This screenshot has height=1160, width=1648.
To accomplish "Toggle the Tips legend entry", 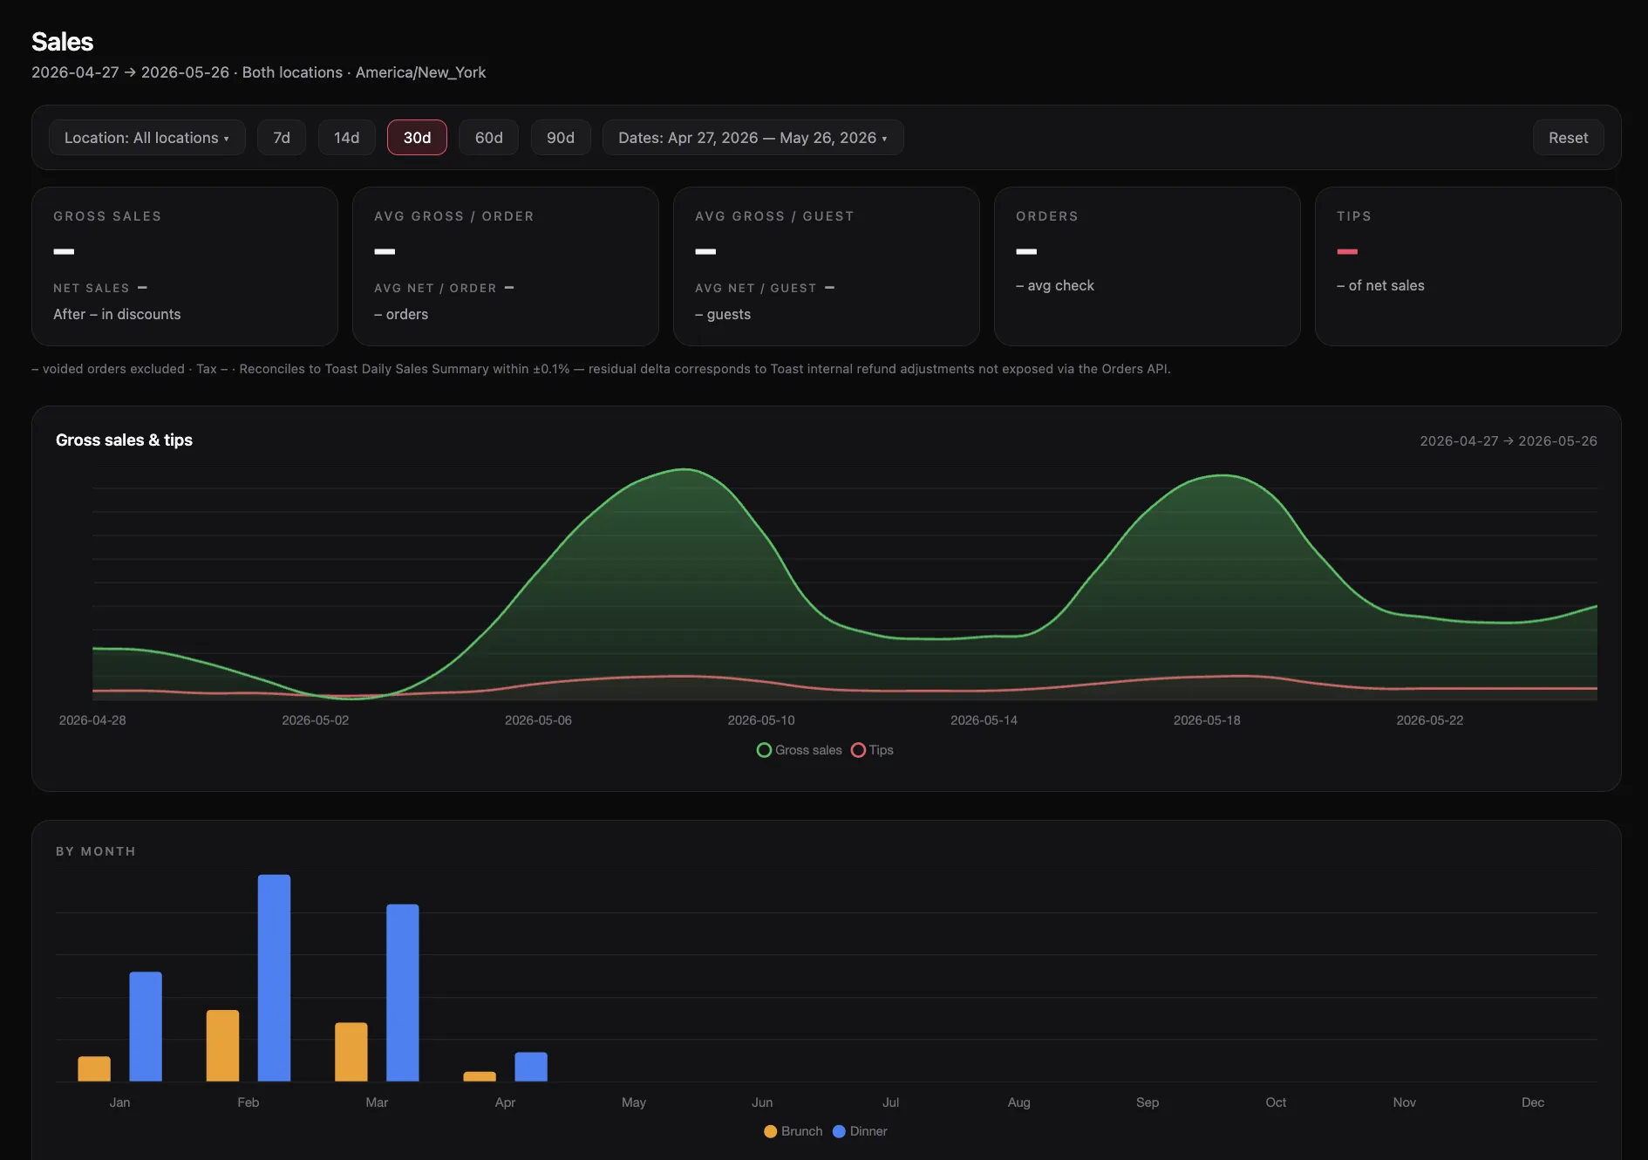I will click(872, 750).
